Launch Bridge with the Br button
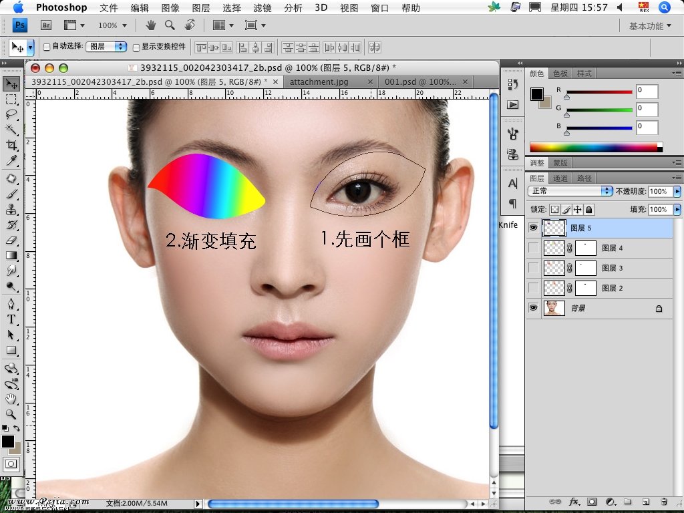Viewport: 684px width, 513px height. [46, 25]
